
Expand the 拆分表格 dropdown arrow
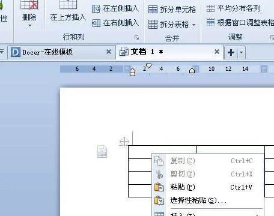pos(193,25)
